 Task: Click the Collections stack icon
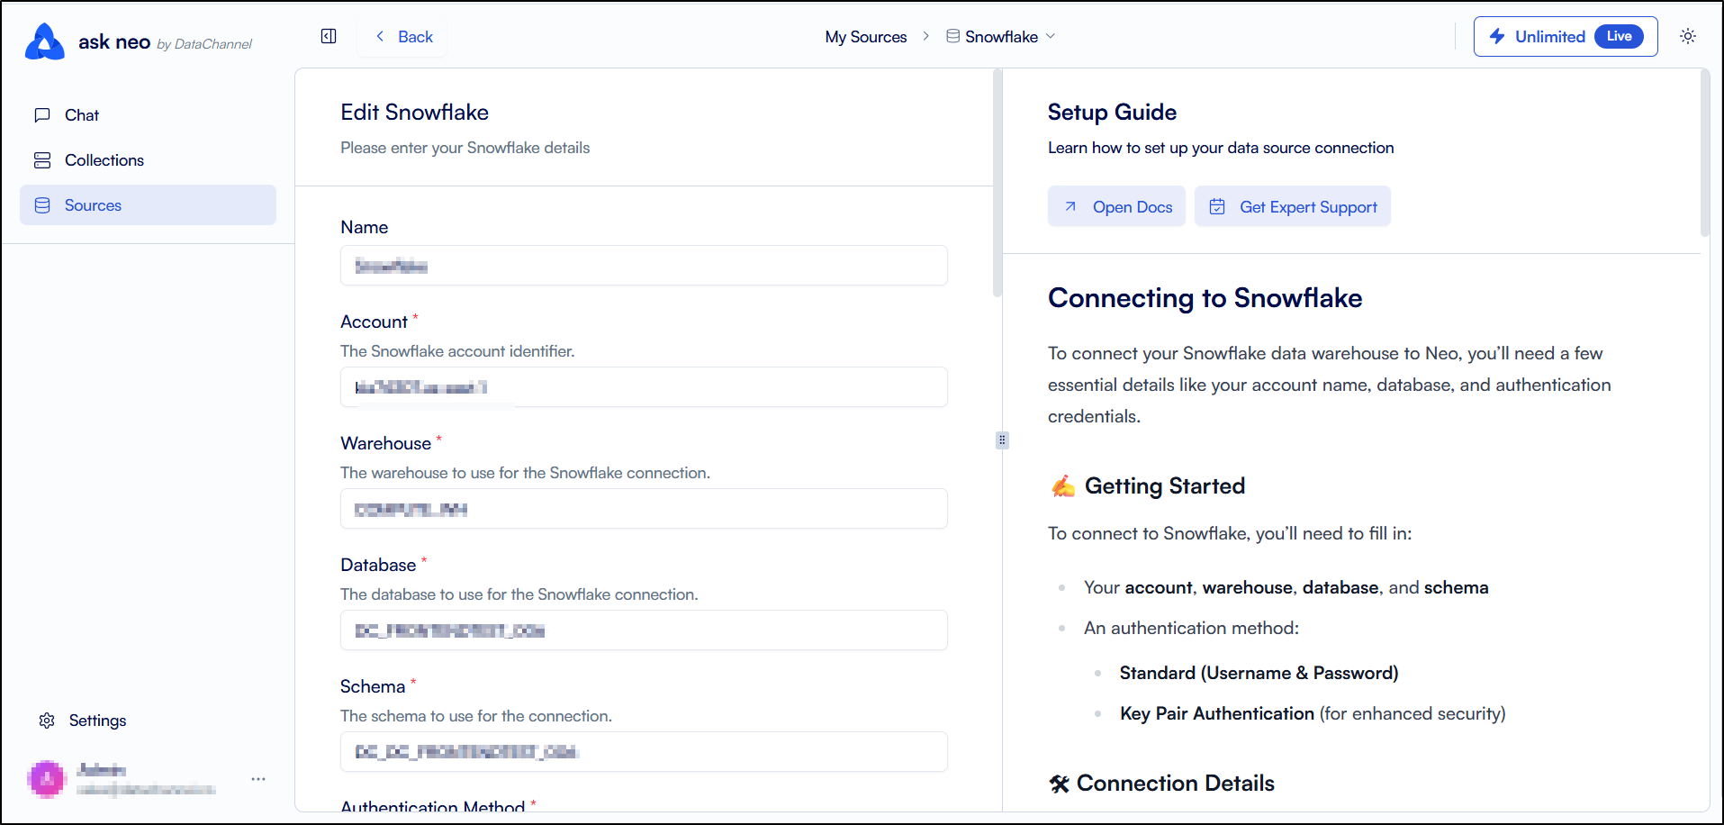click(x=42, y=160)
